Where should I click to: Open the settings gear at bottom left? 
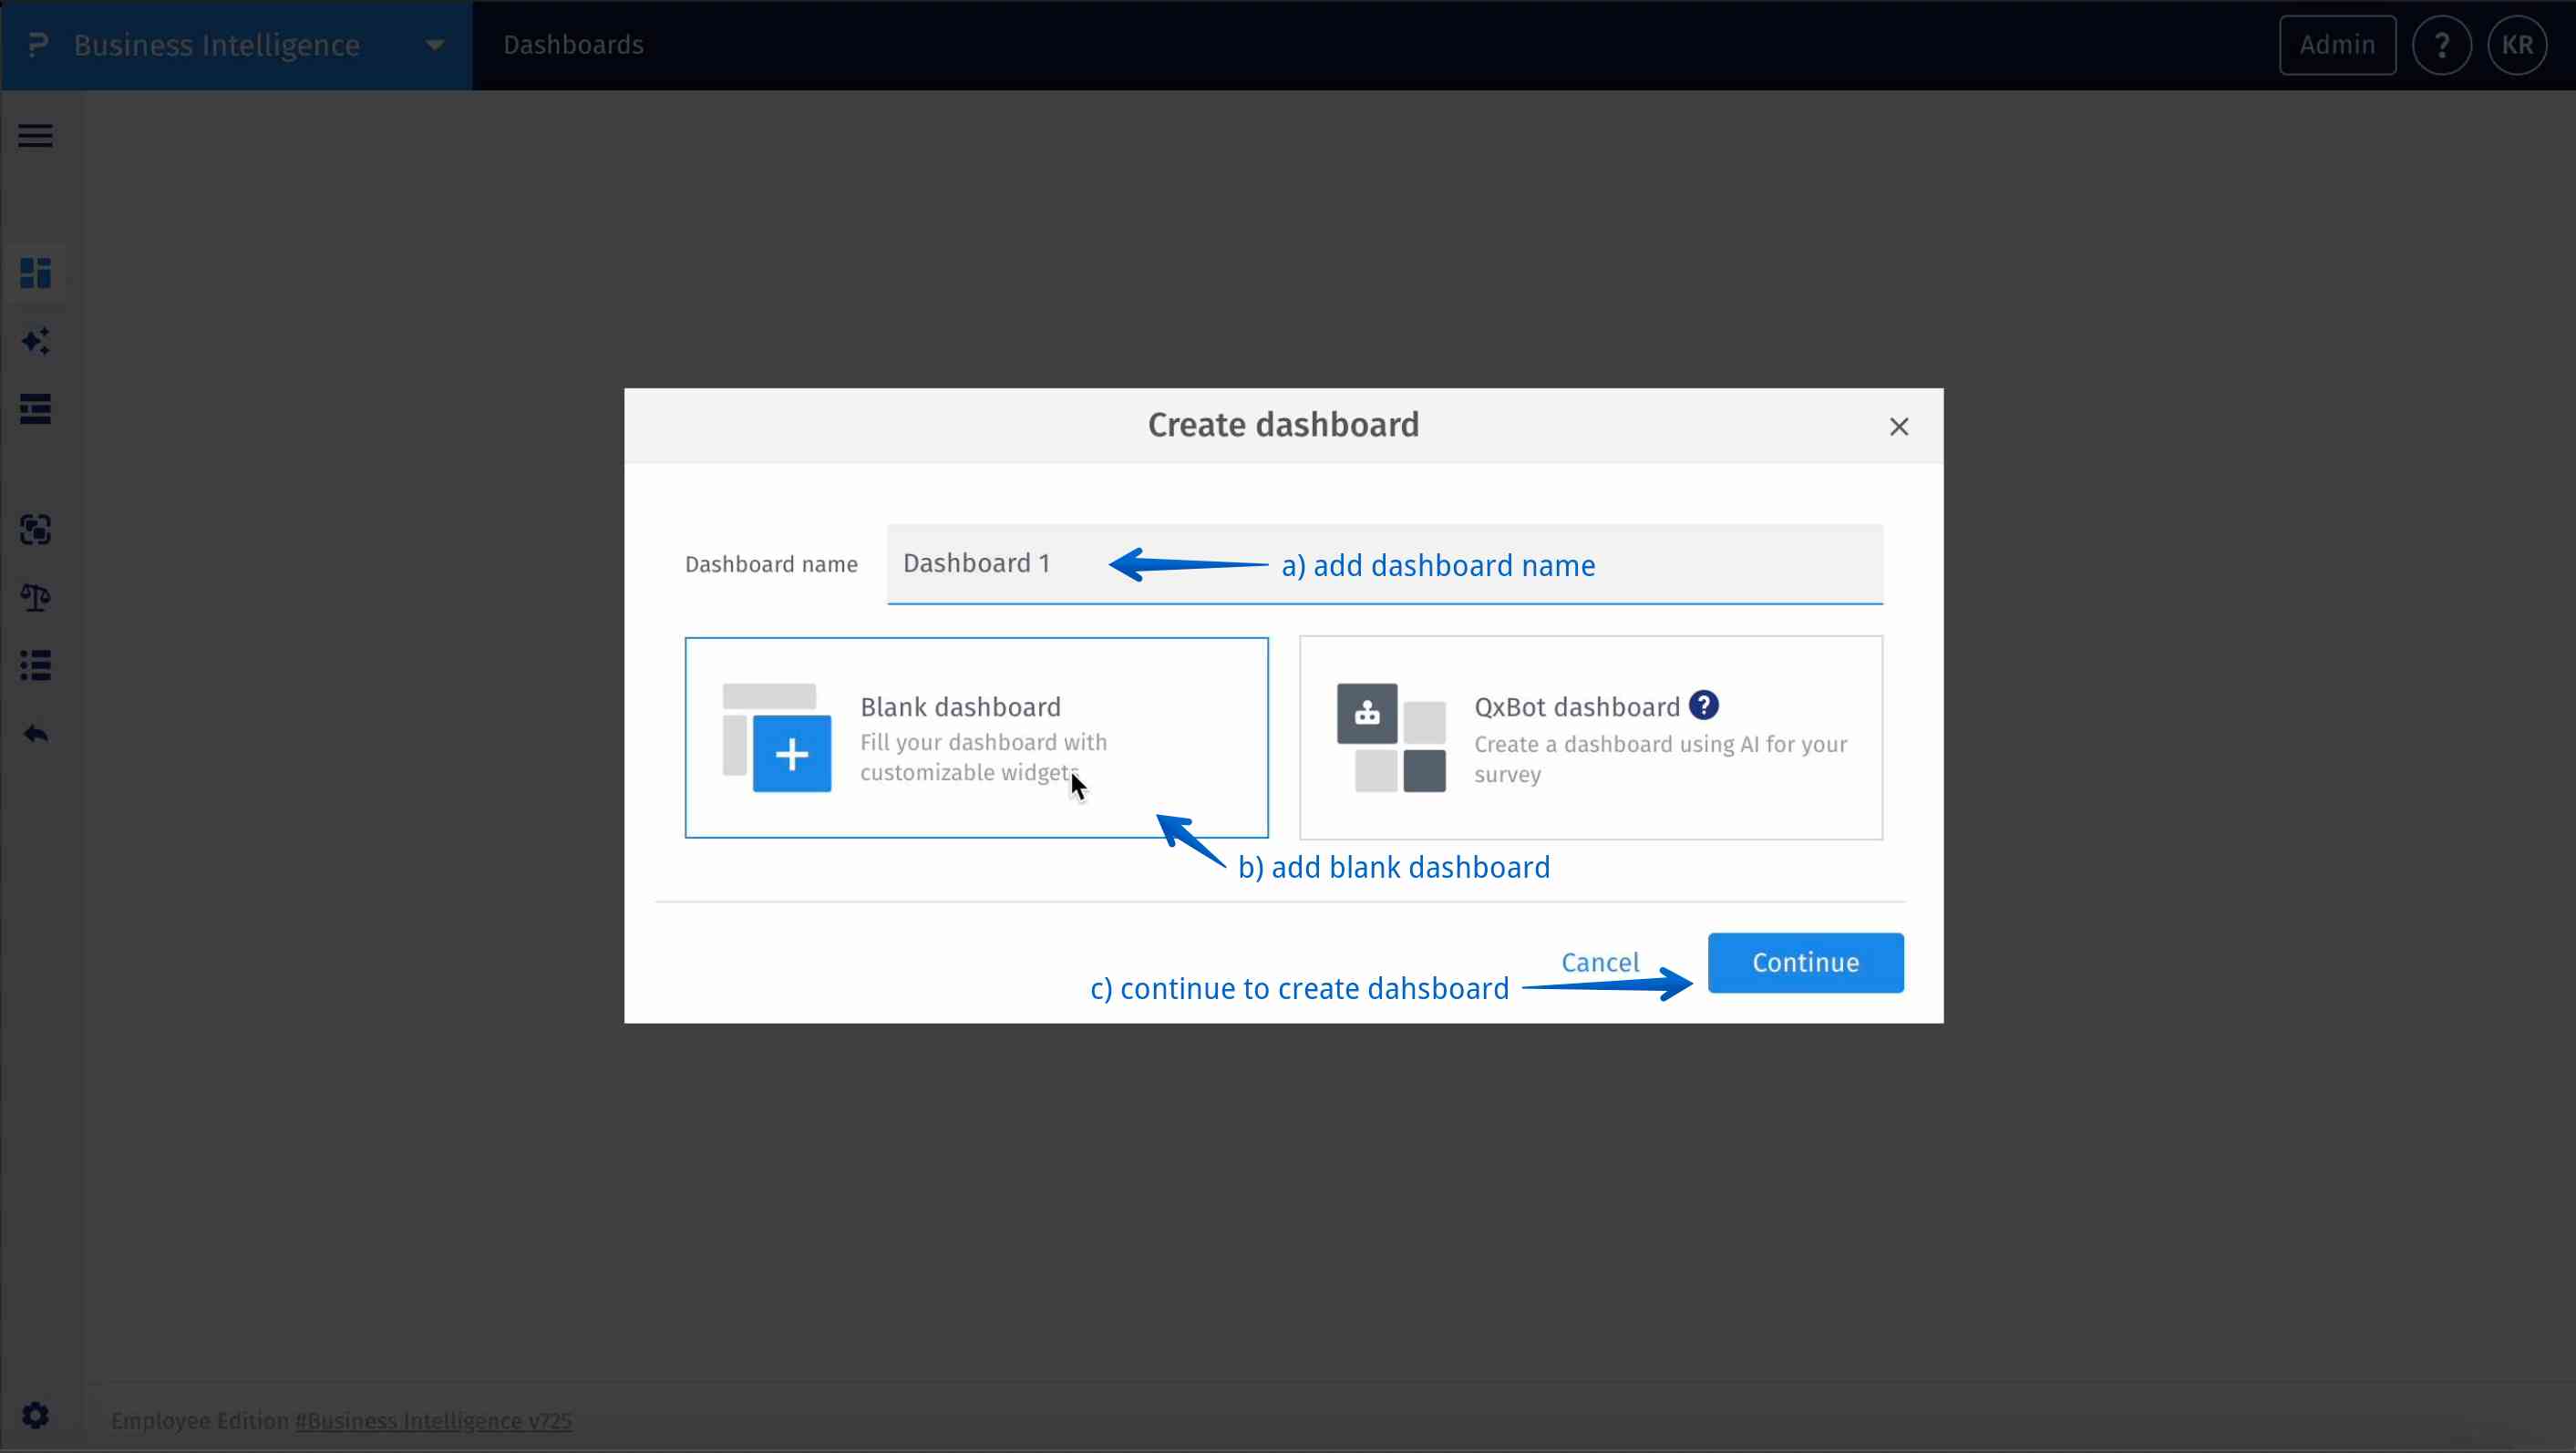[x=35, y=1414]
